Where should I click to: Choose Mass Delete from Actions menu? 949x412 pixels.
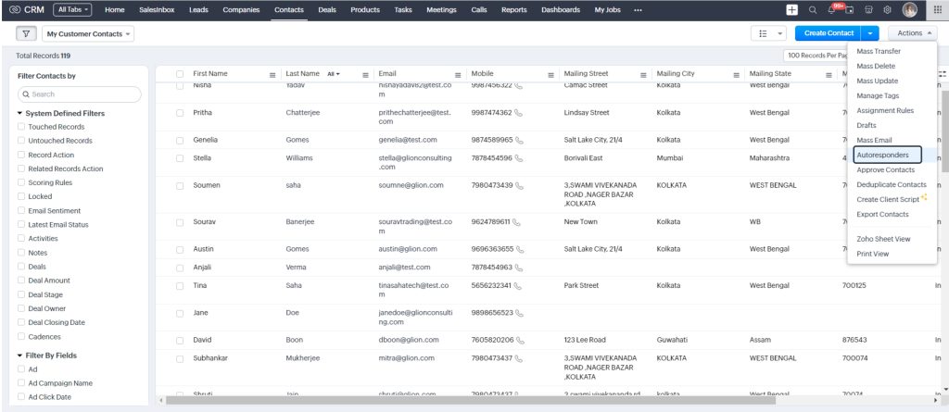(x=876, y=66)
